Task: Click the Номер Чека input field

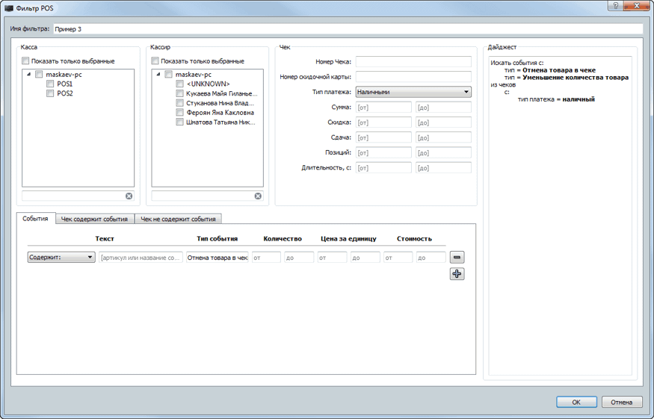Action: [413, 62]
